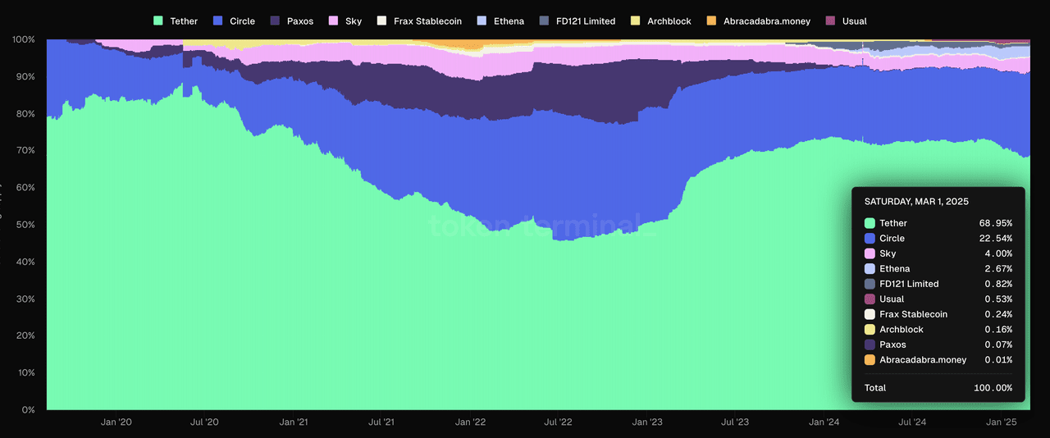Toggle the Archblock legend entry
1050x438 pixels.
click(x=660, y=21)
